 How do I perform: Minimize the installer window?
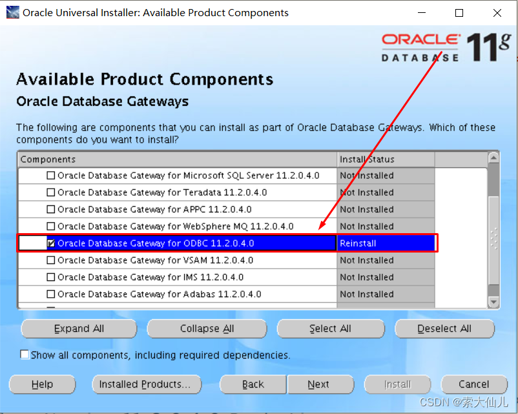422,13
